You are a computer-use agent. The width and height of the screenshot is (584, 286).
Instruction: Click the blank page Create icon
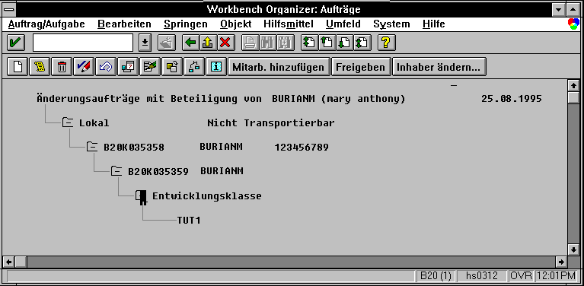point(18,67)
